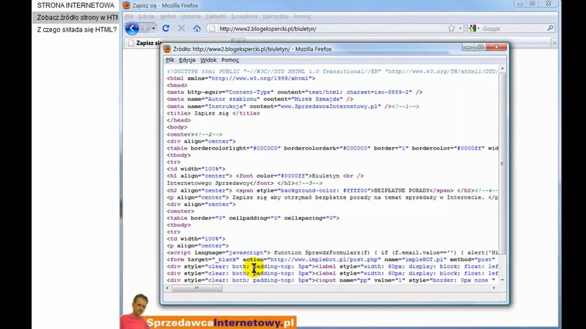
Task: Open Pomoc menu in source window
Action: [x=230, y=60]
